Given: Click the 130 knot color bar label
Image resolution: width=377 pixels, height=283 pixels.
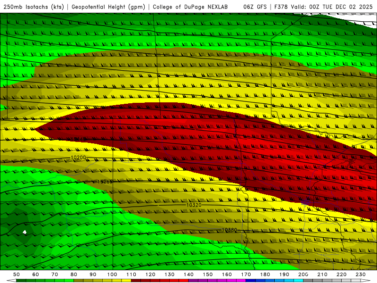Looking at the screenshot, I should [x=169, y=275].
